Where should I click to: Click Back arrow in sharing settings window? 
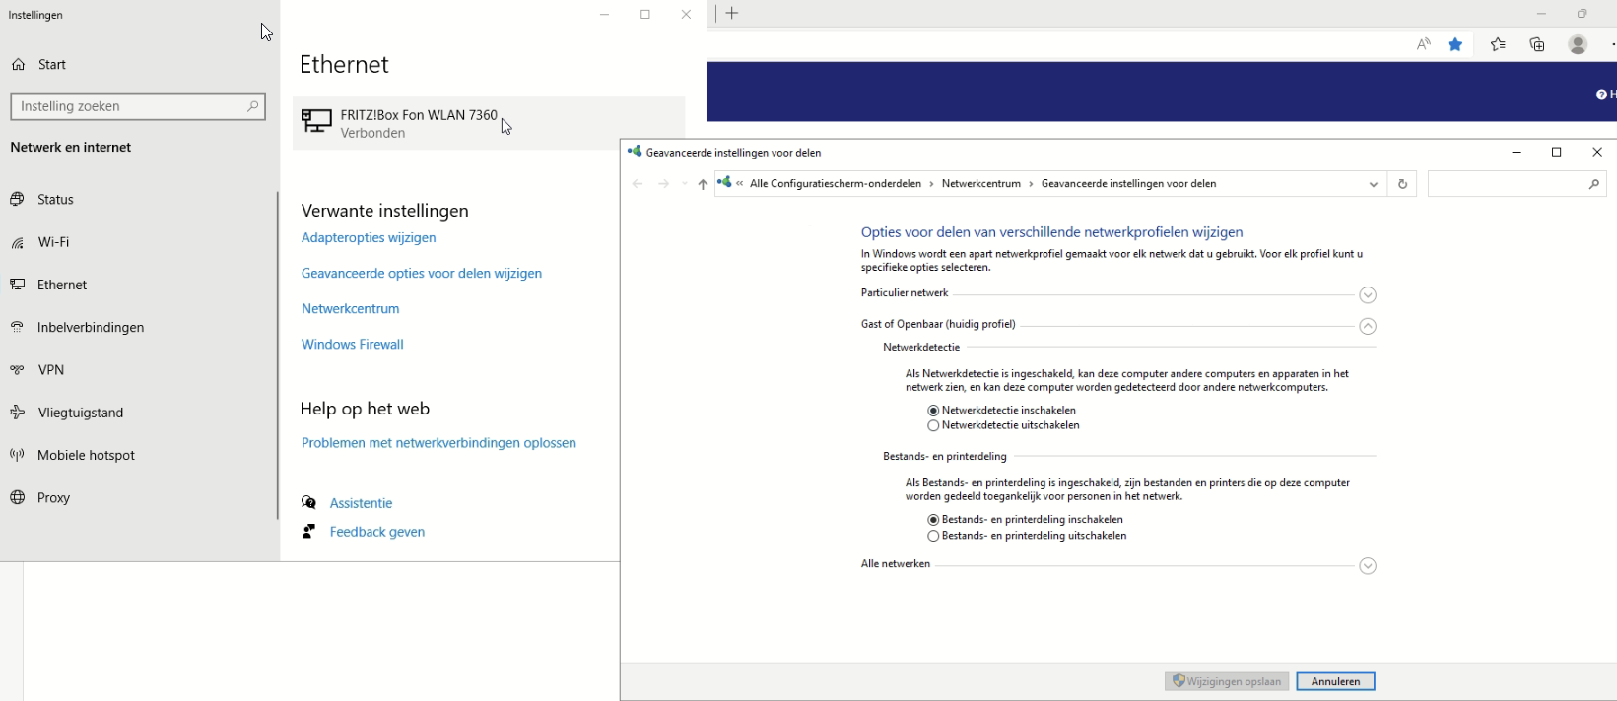(638, 184)
